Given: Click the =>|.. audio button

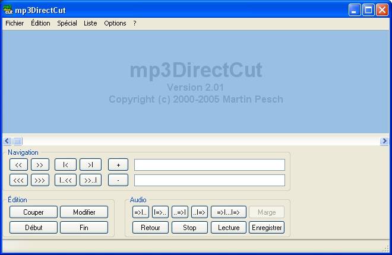Looking at the screenshot, I should pyautogui.click(x=141, y=212).
